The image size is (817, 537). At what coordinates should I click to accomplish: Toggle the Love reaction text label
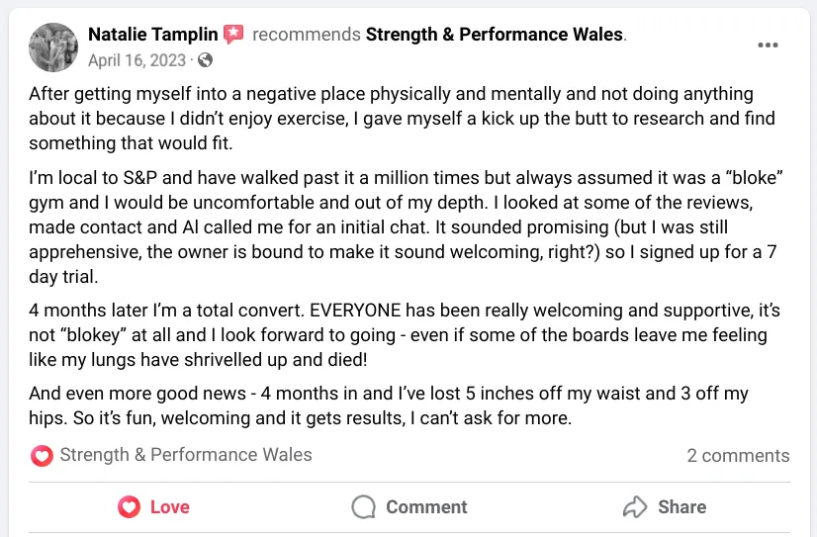click(x=169, y=507)
